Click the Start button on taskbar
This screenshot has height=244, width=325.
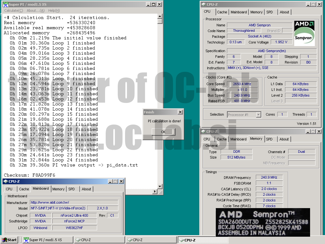[x=9, y=240]
